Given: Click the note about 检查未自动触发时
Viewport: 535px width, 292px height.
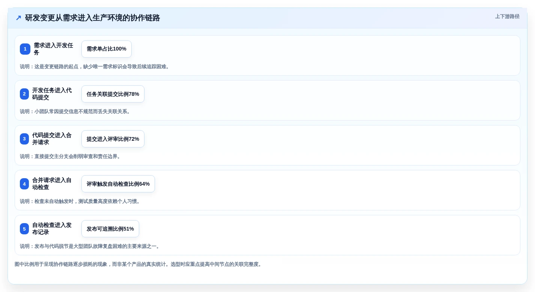Looking at the screenshot, I should 81,201.
